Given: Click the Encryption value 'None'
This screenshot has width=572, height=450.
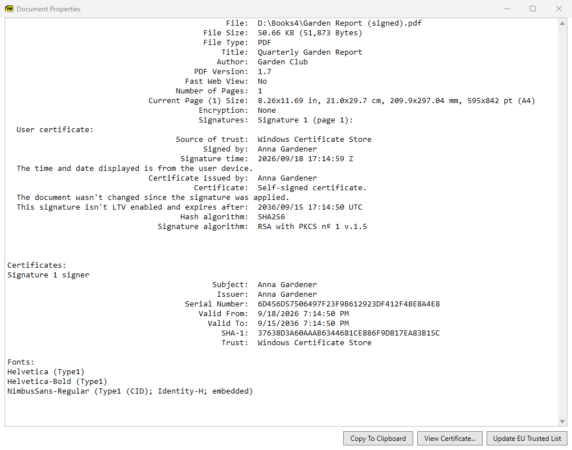Looking at the screenshot, I should coord(267,110).
